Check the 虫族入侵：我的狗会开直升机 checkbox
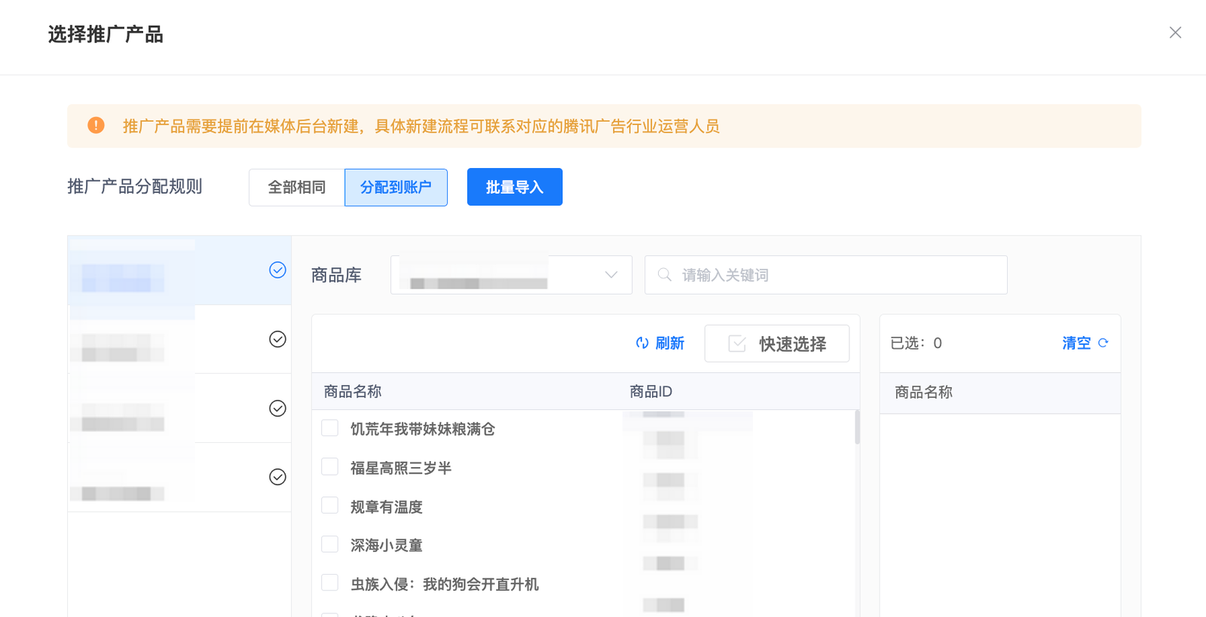The image size is (1206, 617). (x=329, y=583)
